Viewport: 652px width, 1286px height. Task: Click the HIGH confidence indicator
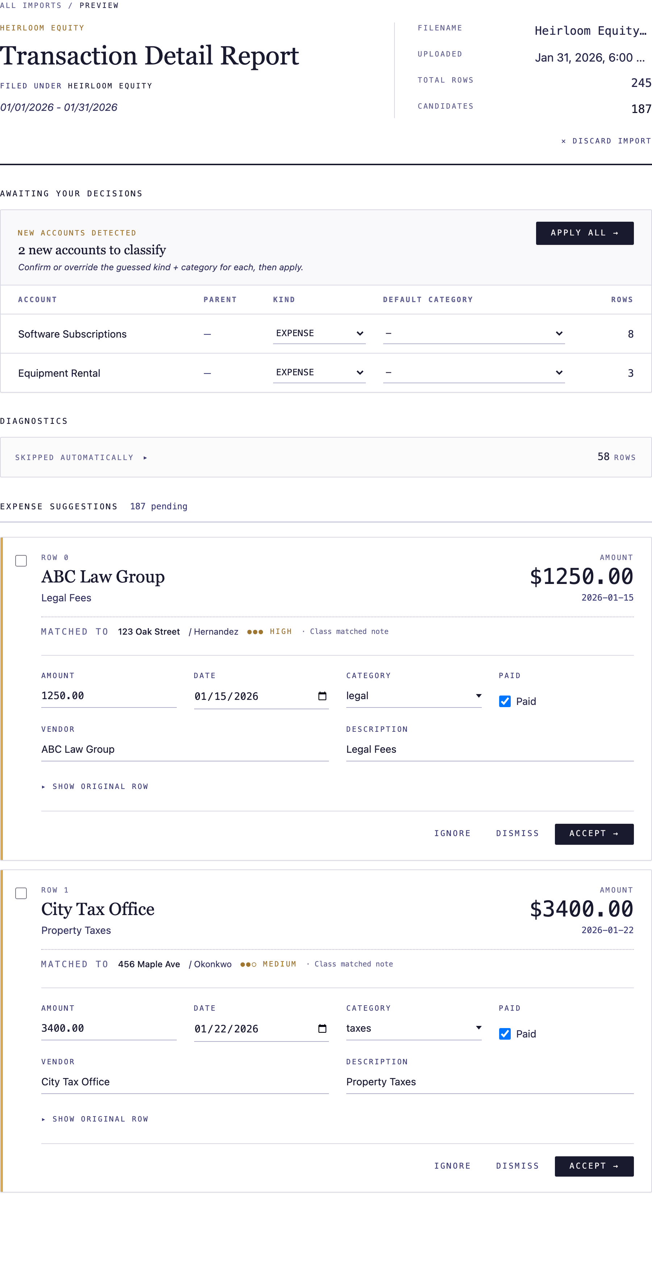(x=269, y=631)
